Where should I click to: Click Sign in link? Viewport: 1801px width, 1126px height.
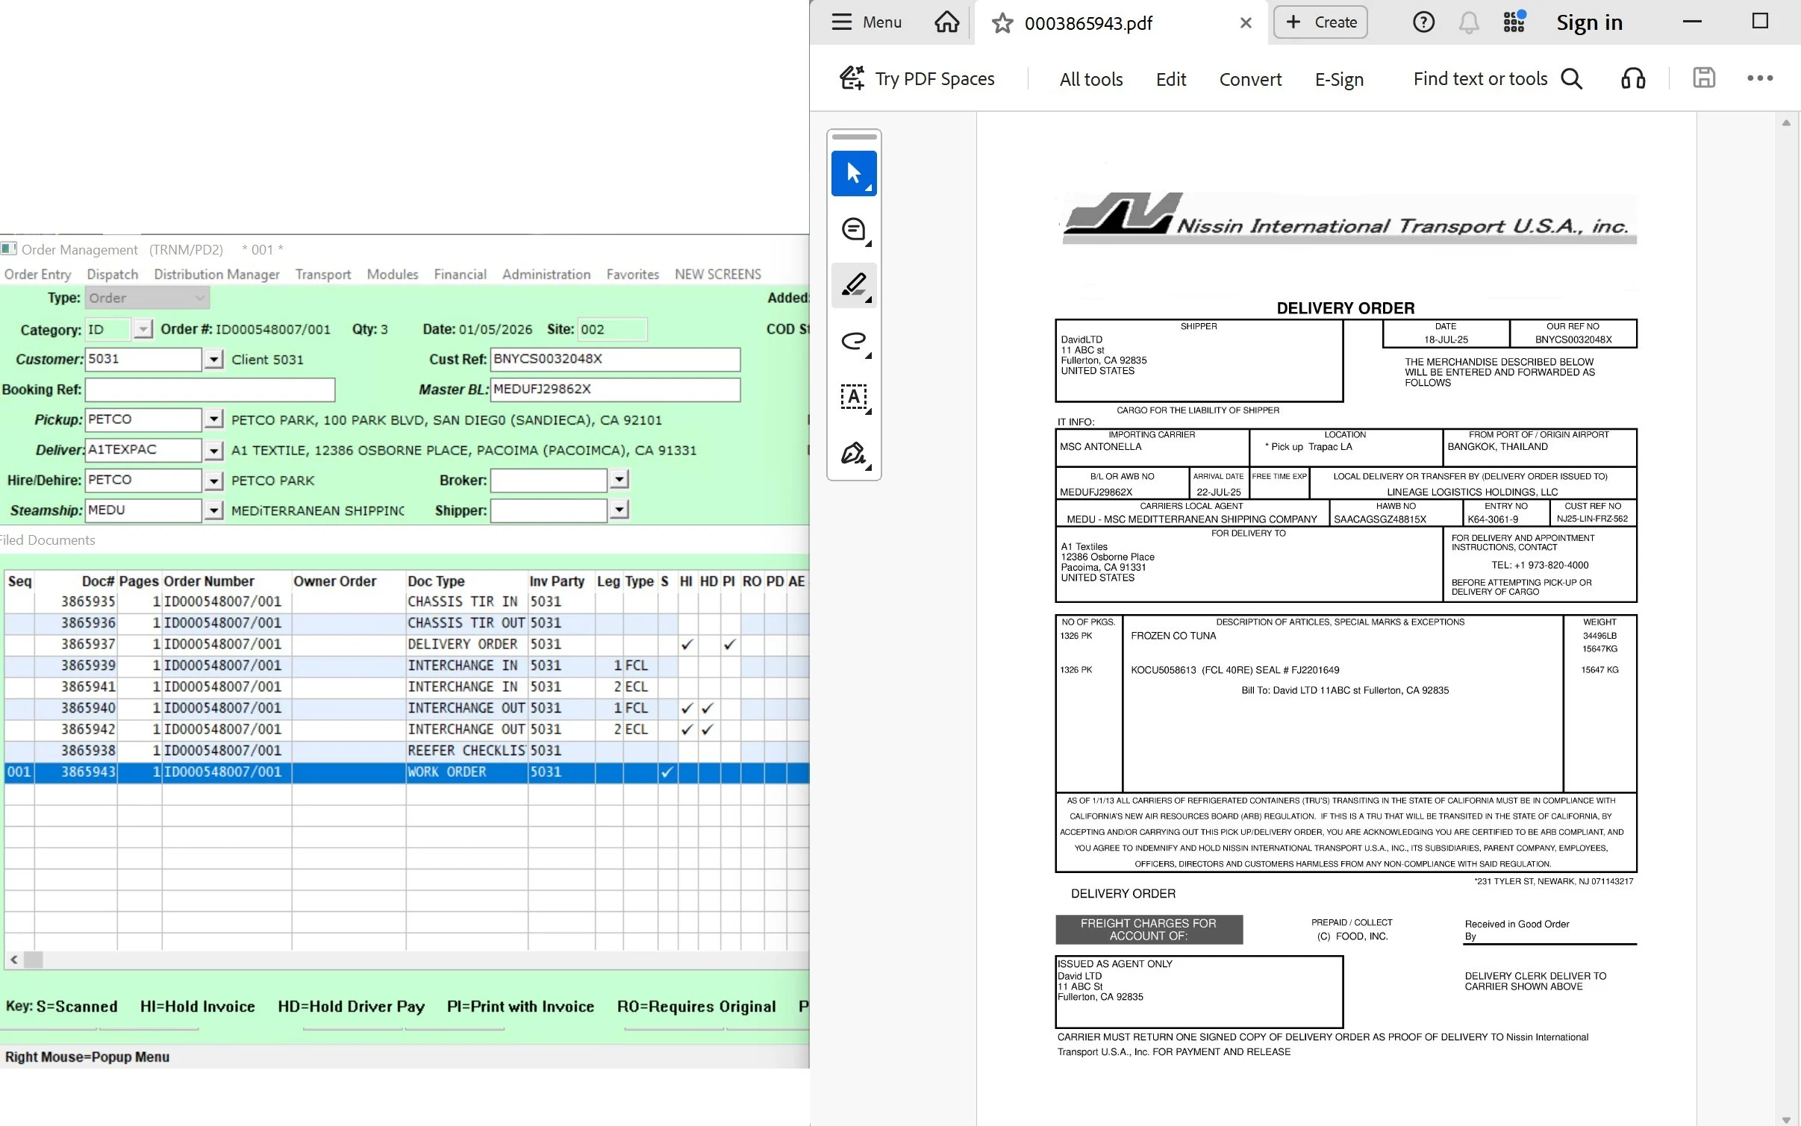[1589, 22]
